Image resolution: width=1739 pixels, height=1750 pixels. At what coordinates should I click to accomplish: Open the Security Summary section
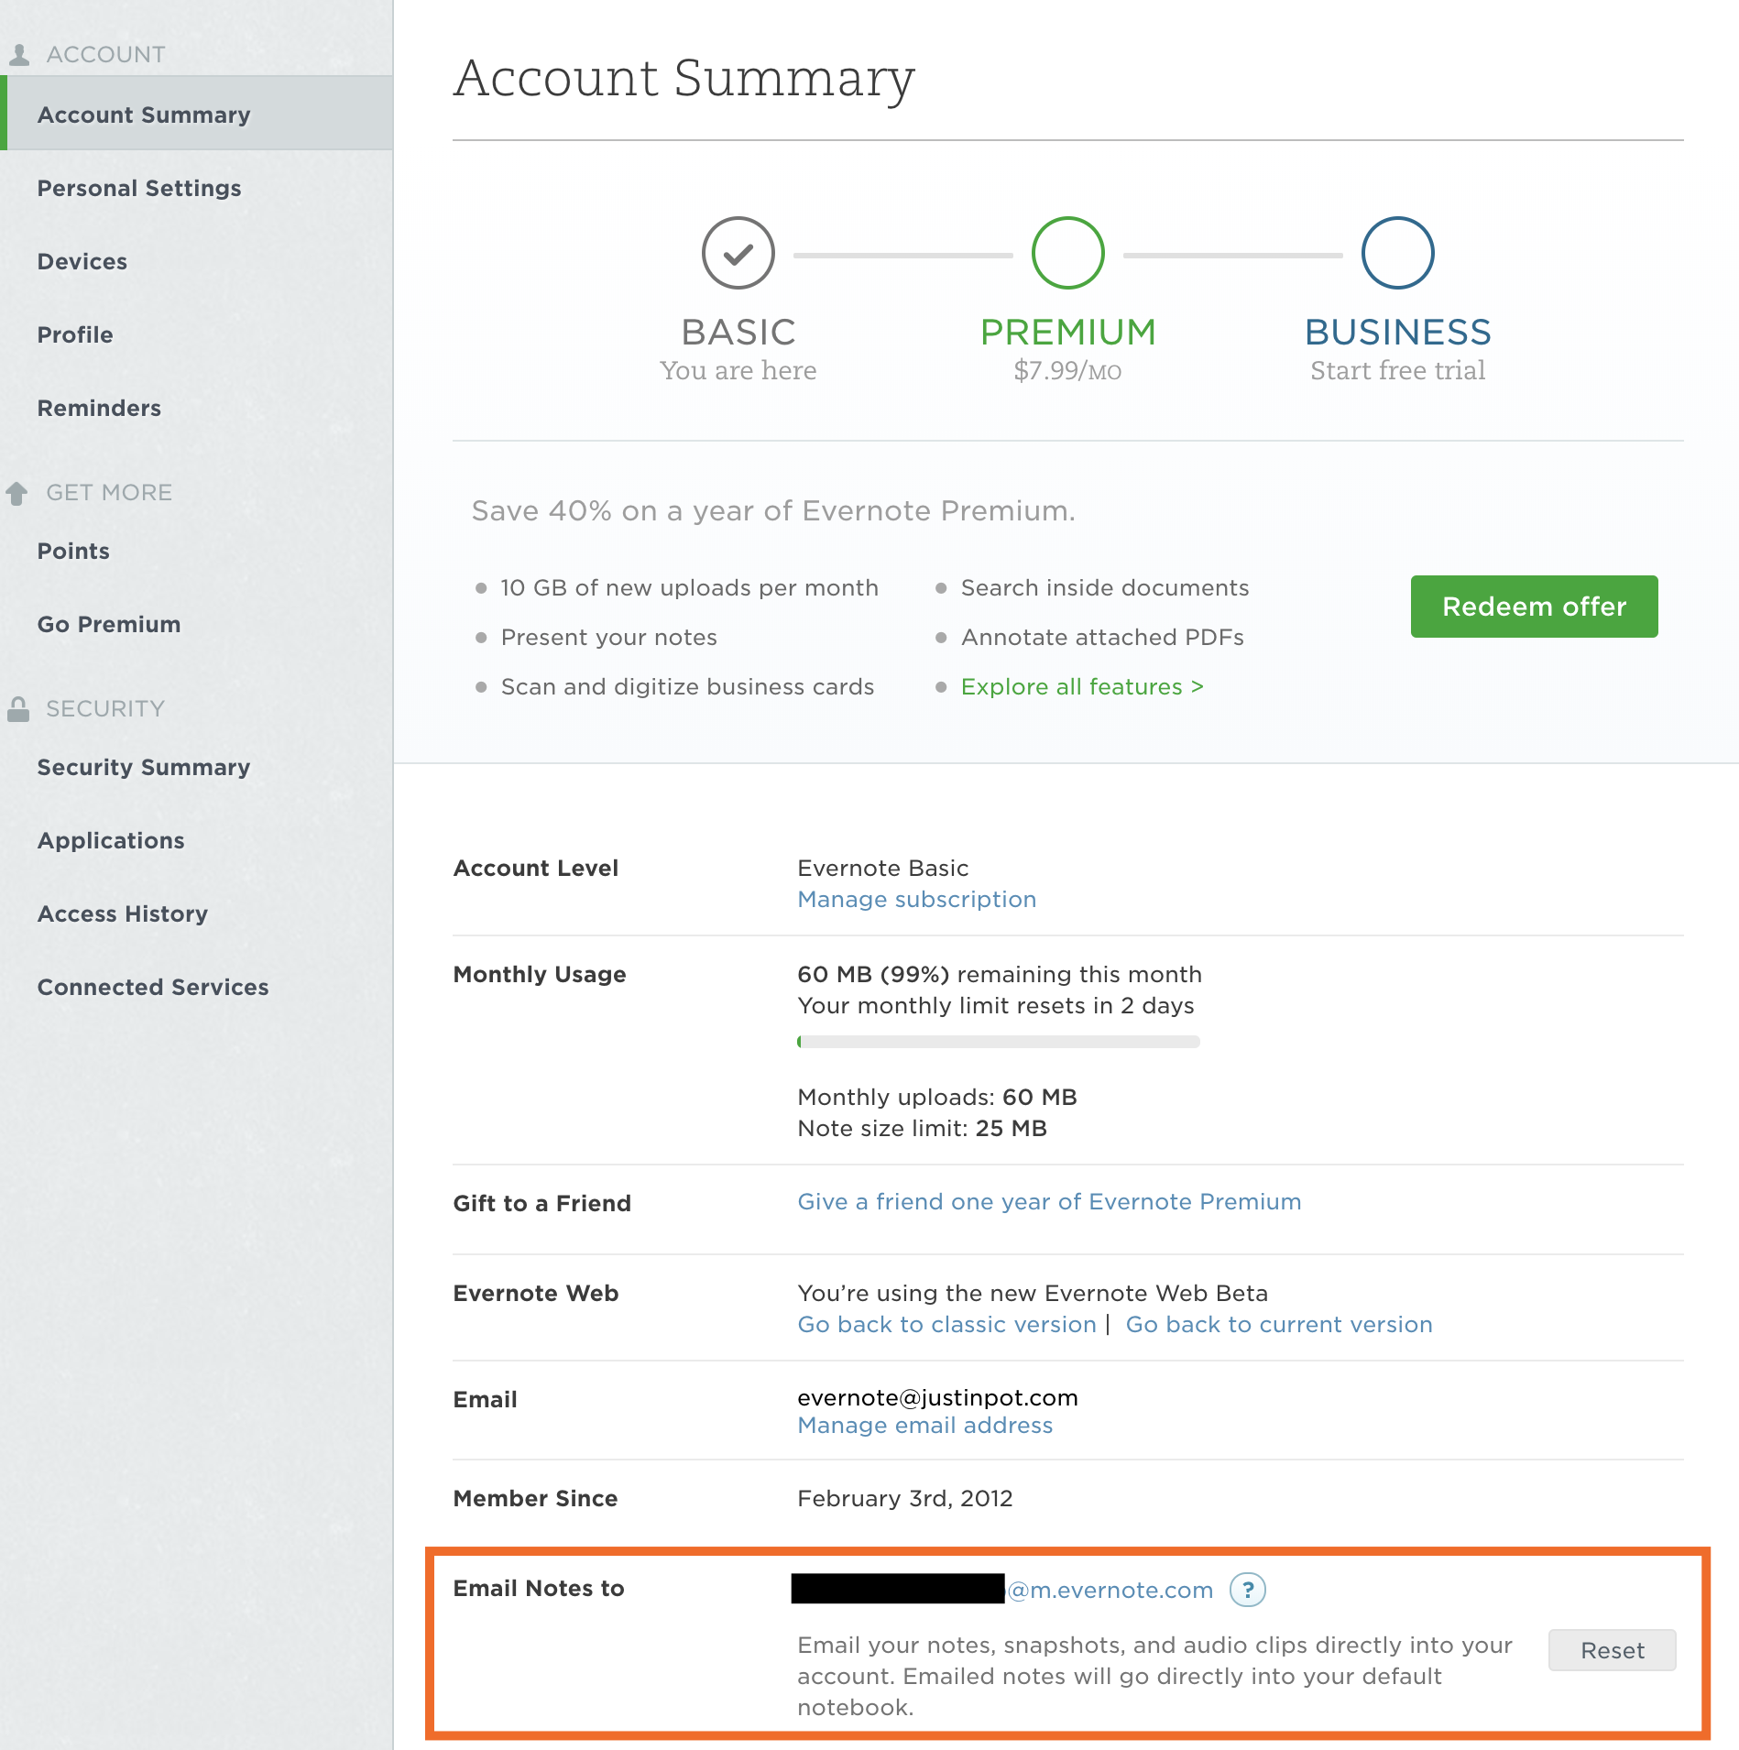144,767
